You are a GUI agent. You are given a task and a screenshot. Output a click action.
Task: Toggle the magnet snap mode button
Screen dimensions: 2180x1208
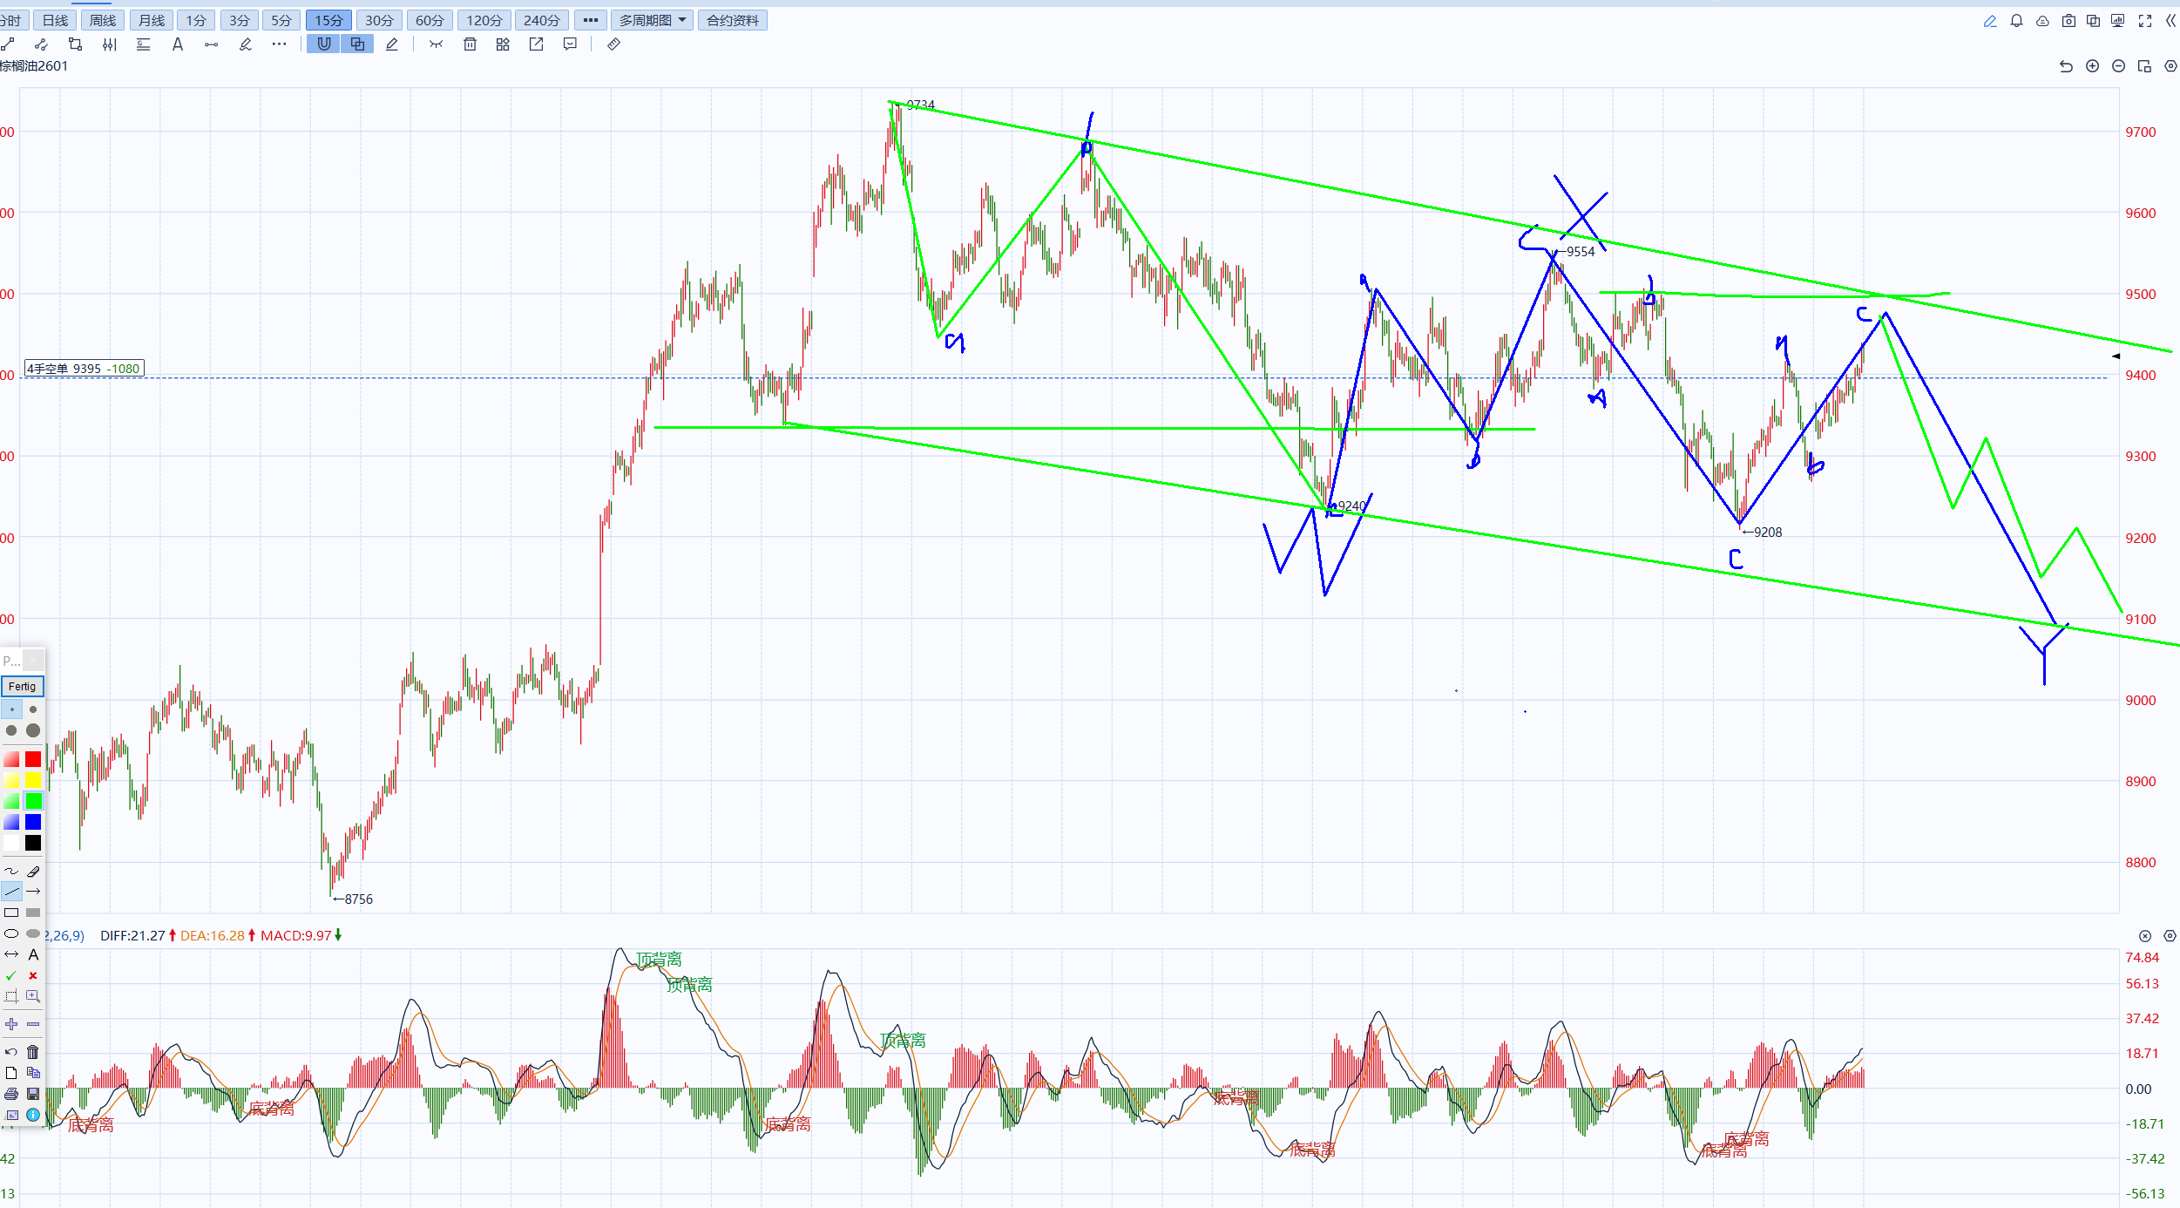(324, 44)
